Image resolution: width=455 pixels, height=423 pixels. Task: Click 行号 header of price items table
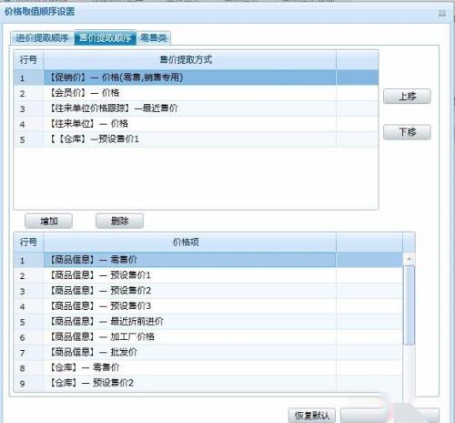[x=28, y=242]
